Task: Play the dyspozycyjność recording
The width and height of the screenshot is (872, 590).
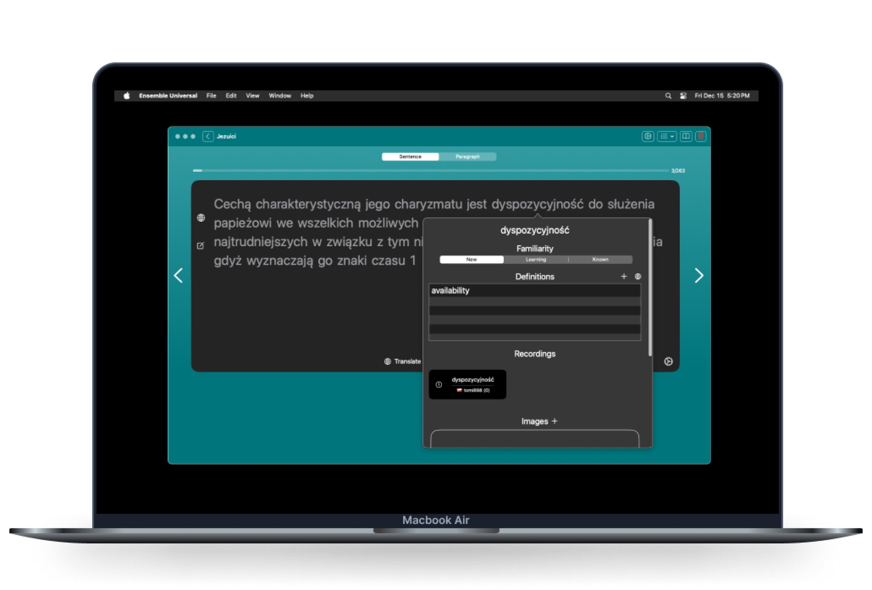Action: (x=439, y=384)
